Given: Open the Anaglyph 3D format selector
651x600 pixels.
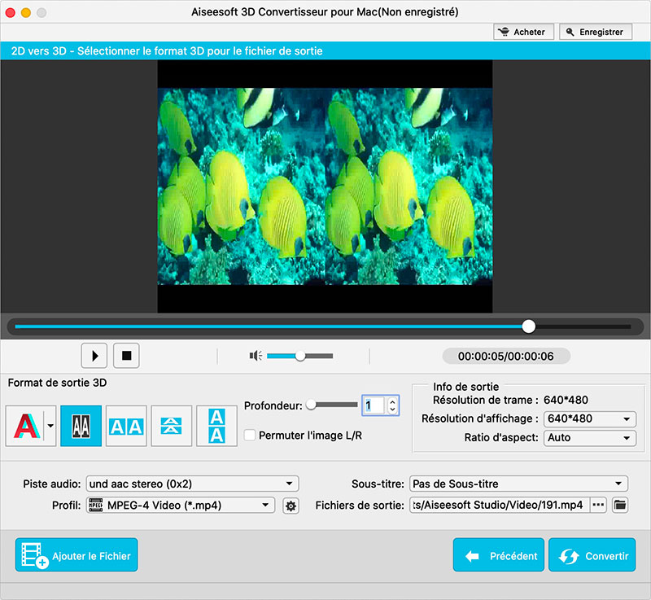Looking at the screenshot, I should (29, 425).
